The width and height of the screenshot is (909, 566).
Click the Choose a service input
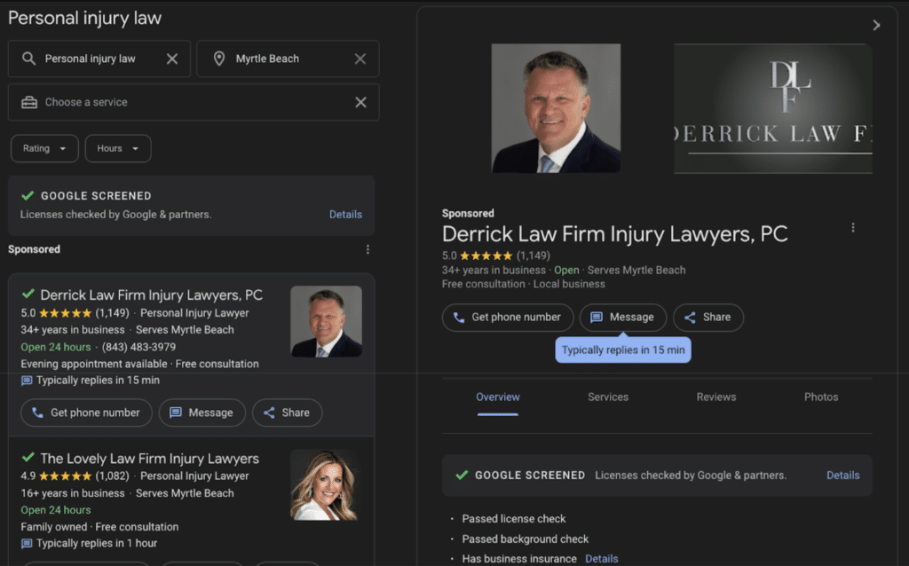click(194, 102)
